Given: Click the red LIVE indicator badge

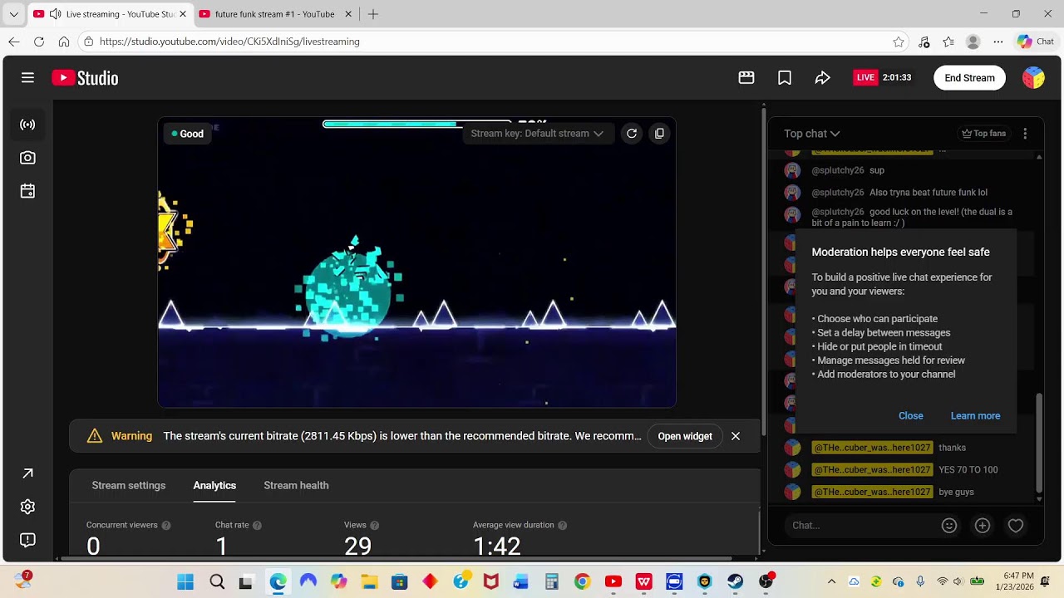Looking at the screenshot, I should coord(865,77).
